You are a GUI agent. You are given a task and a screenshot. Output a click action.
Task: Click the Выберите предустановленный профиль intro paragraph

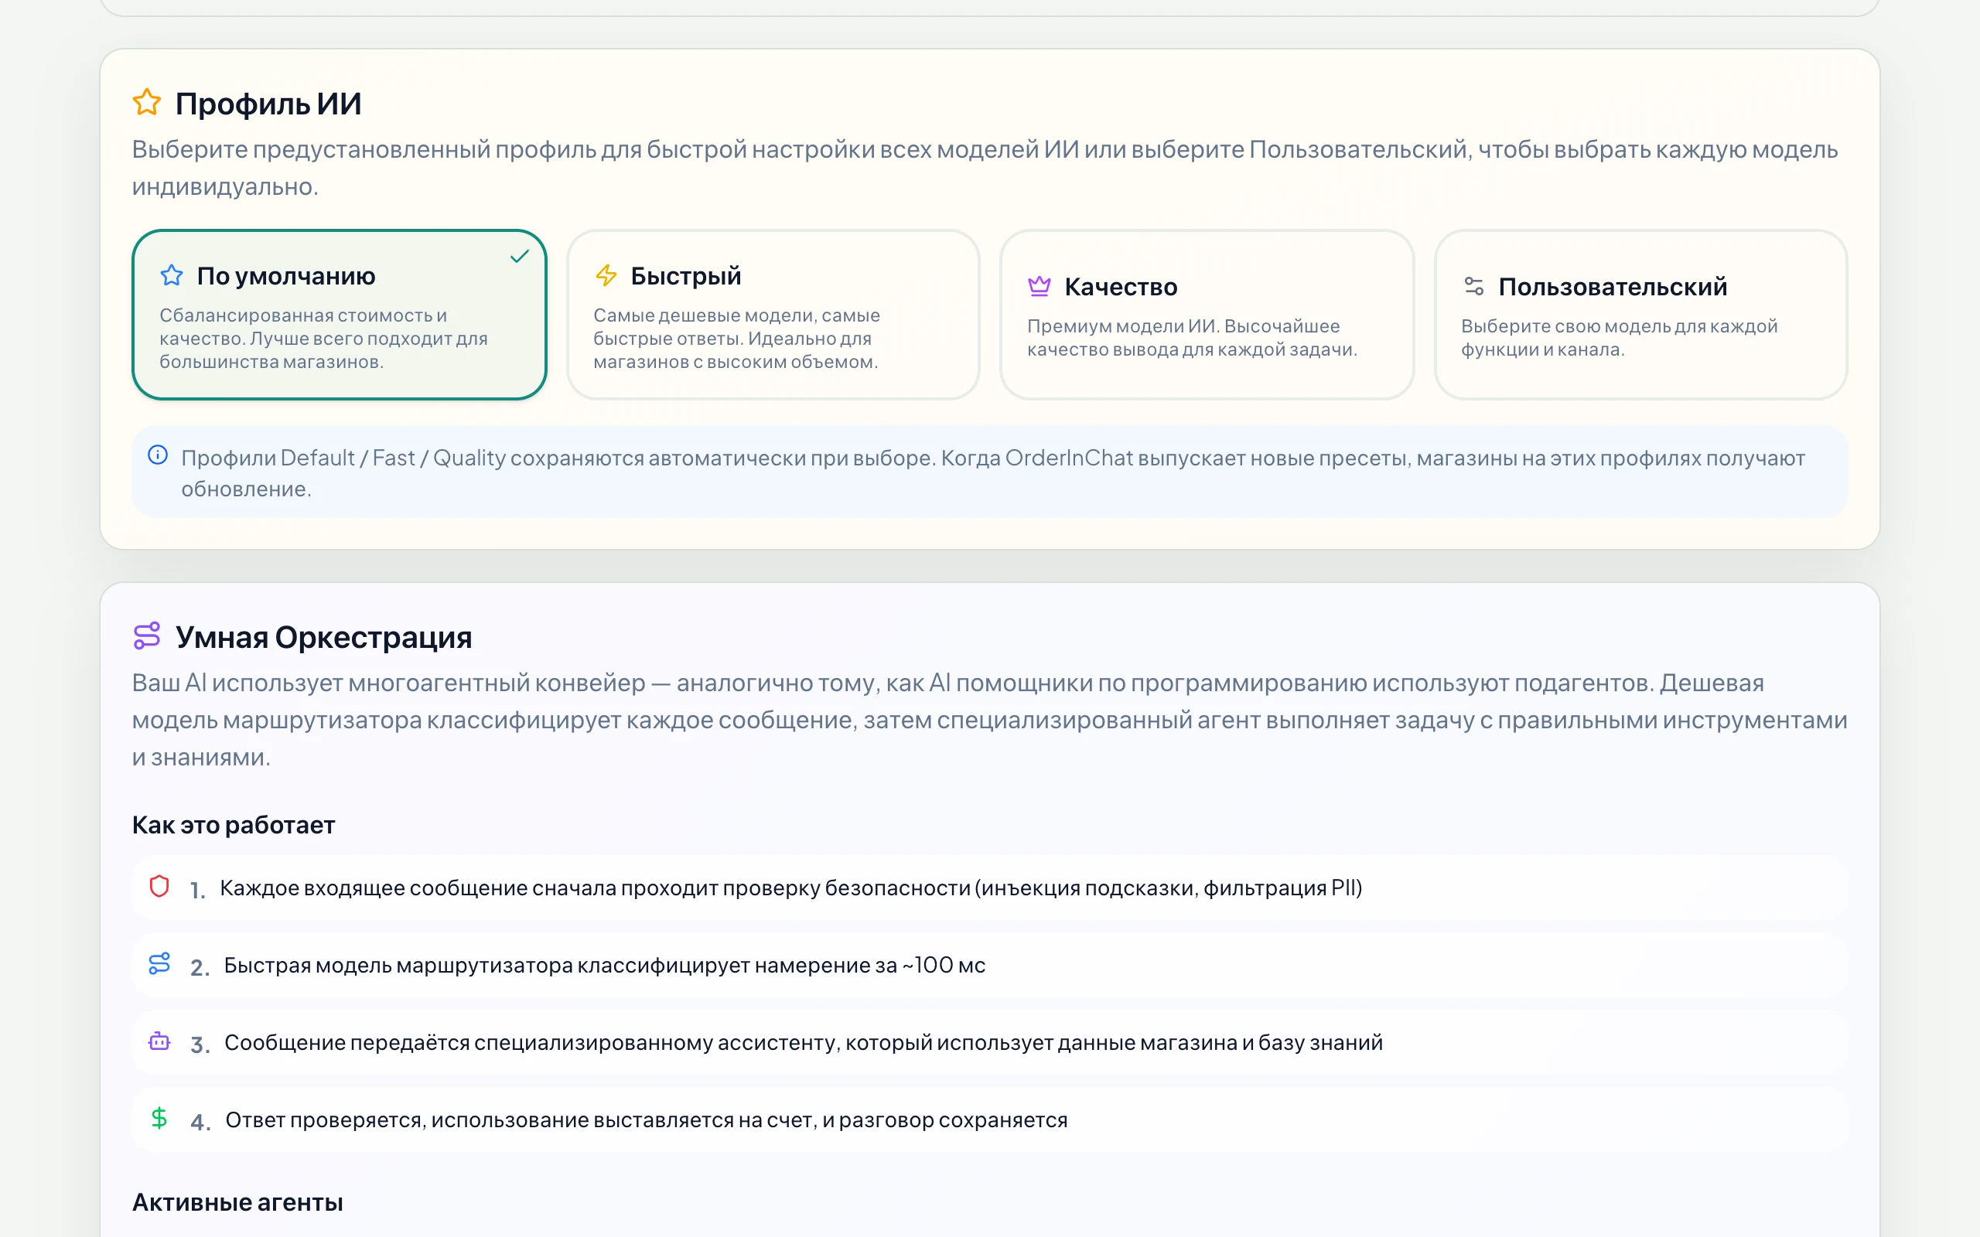[985, 168]
